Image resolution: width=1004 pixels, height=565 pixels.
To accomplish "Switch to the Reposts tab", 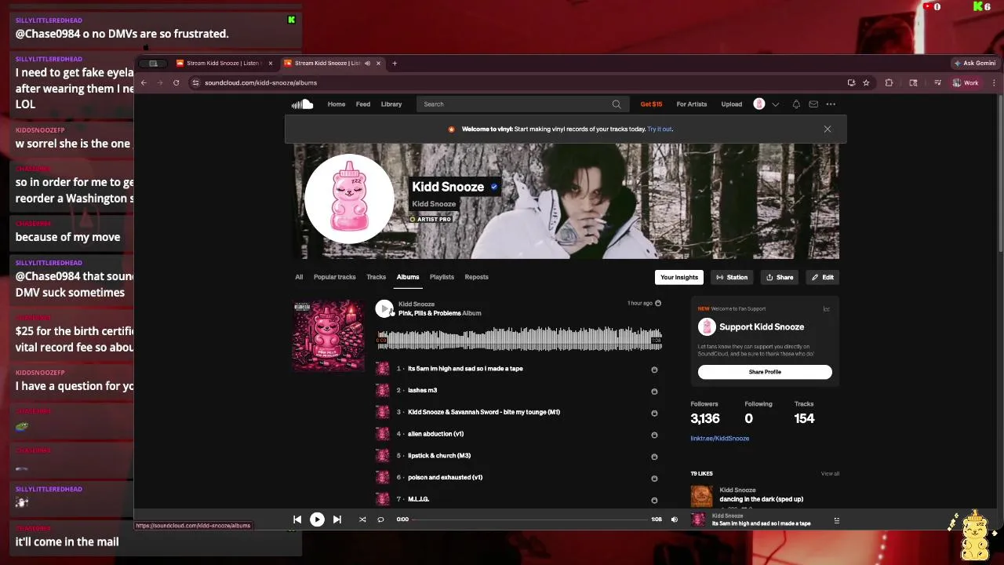I will (x=476, y=277).
